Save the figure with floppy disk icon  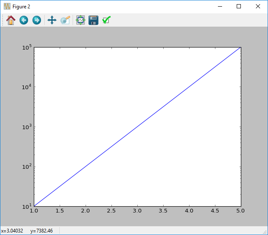click(x=94, y=20)
